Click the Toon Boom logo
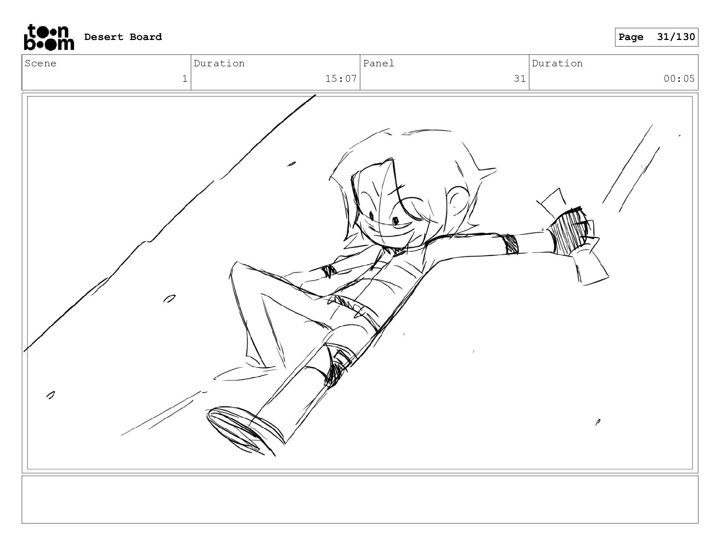 point(49,37)
